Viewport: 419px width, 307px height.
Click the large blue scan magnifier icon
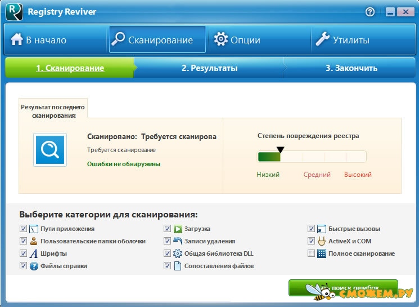coord(50,150)
